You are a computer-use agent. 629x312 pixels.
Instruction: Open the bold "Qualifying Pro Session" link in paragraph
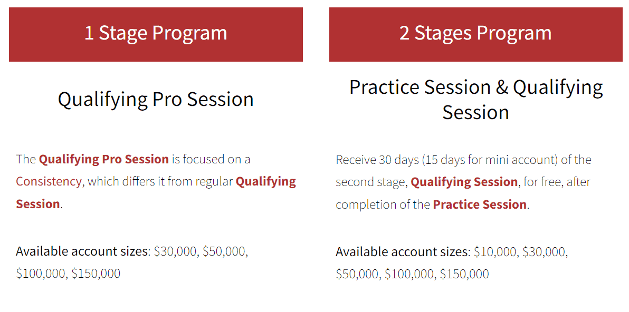pyautogui.click(x=104, y=159)
